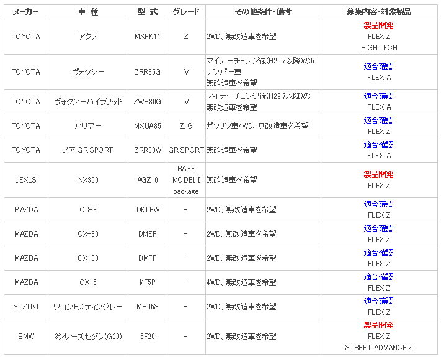This screenshot has width=441, height=357.
Task: Click red 製品開発 label in BMW row
Action: (379, 325)
